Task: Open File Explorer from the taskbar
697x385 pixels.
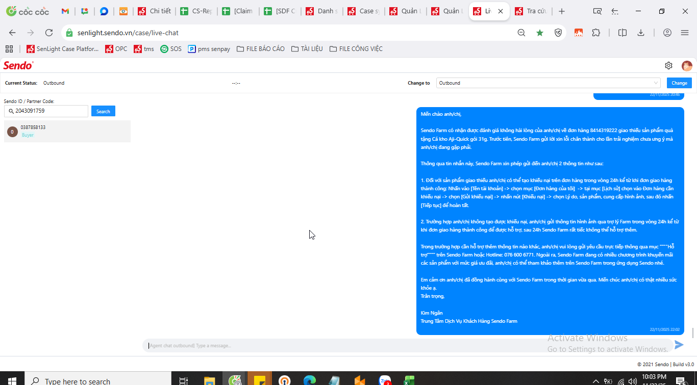Action: point(210,380)
